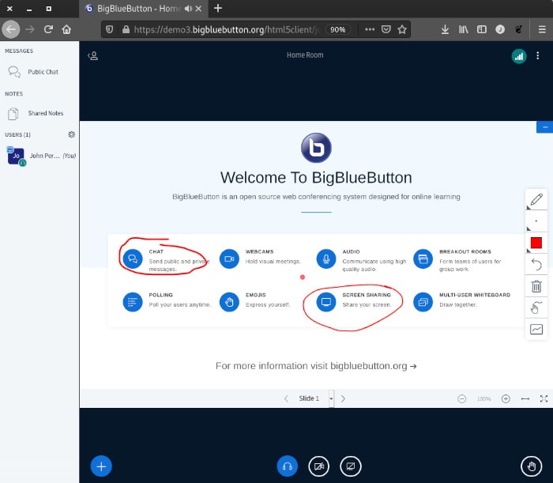Viewport: 553px width, 483px height.
Task: Click the Screen Sharing slide icon
Action: [326, 302]
